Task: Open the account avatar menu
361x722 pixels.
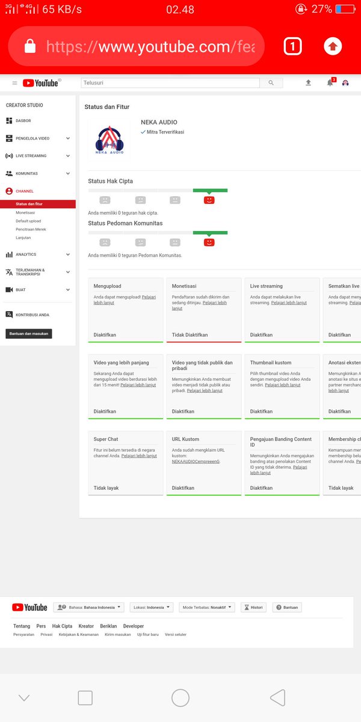Action: (x=345, y=83)
